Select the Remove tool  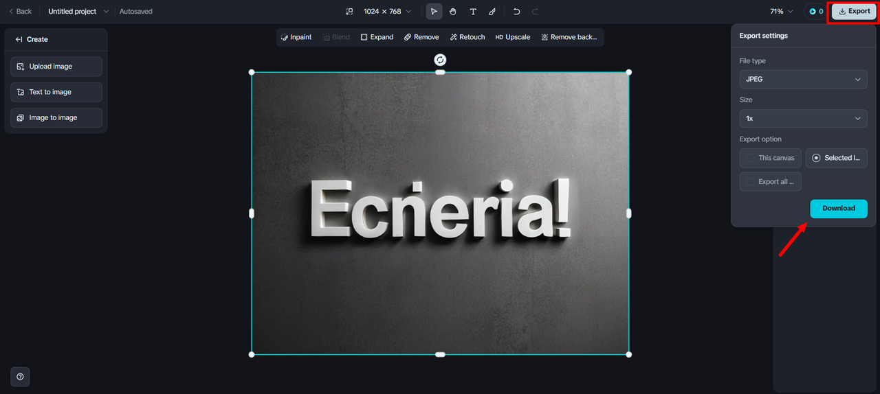tap(421, 37)
